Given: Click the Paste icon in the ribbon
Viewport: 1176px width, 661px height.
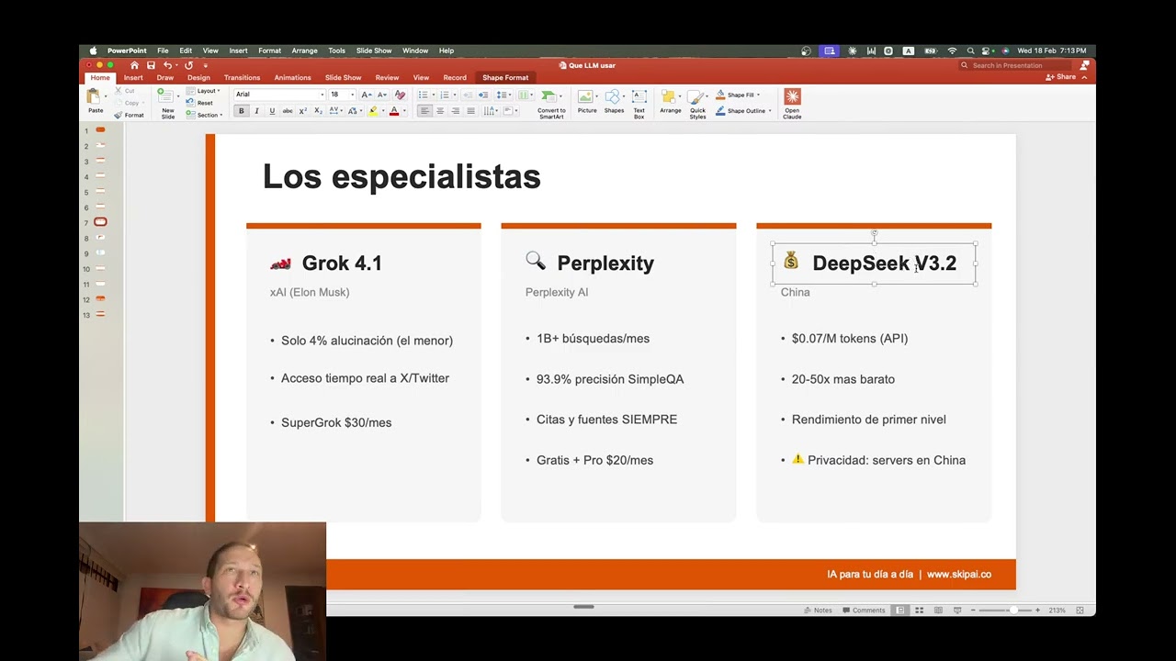Looking at the screenshot, I should [93, 96].
